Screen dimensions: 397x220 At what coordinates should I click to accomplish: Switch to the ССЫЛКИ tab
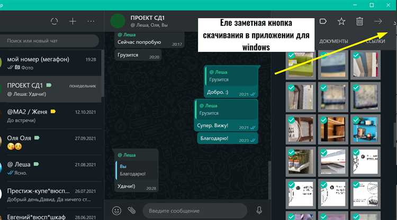click(375, 41)
